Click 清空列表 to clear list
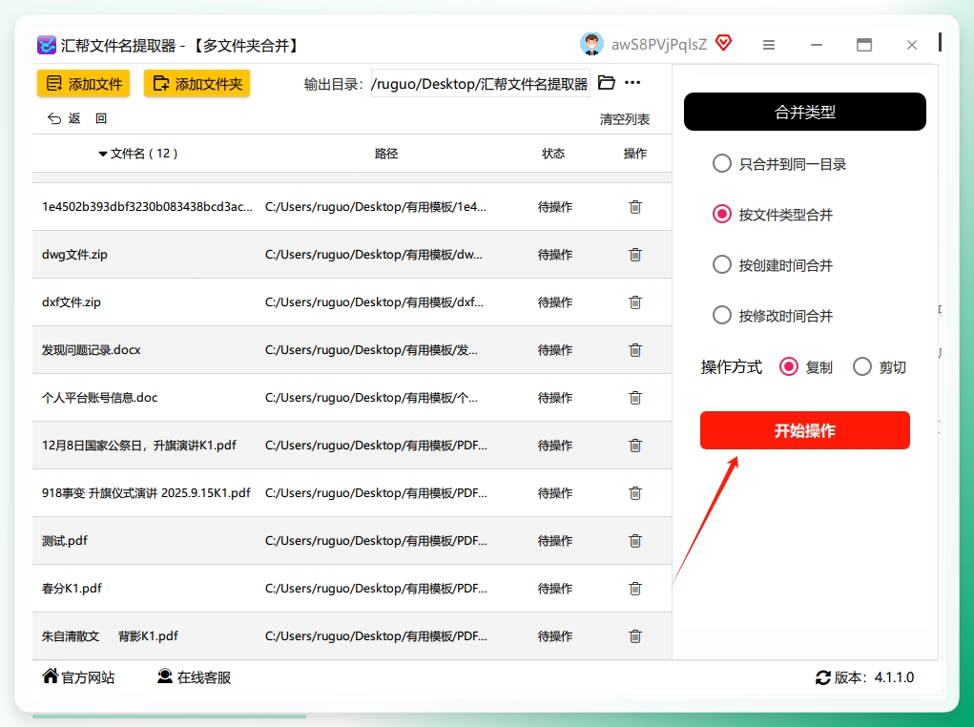The image size is (974, 727). coord(624,118)
